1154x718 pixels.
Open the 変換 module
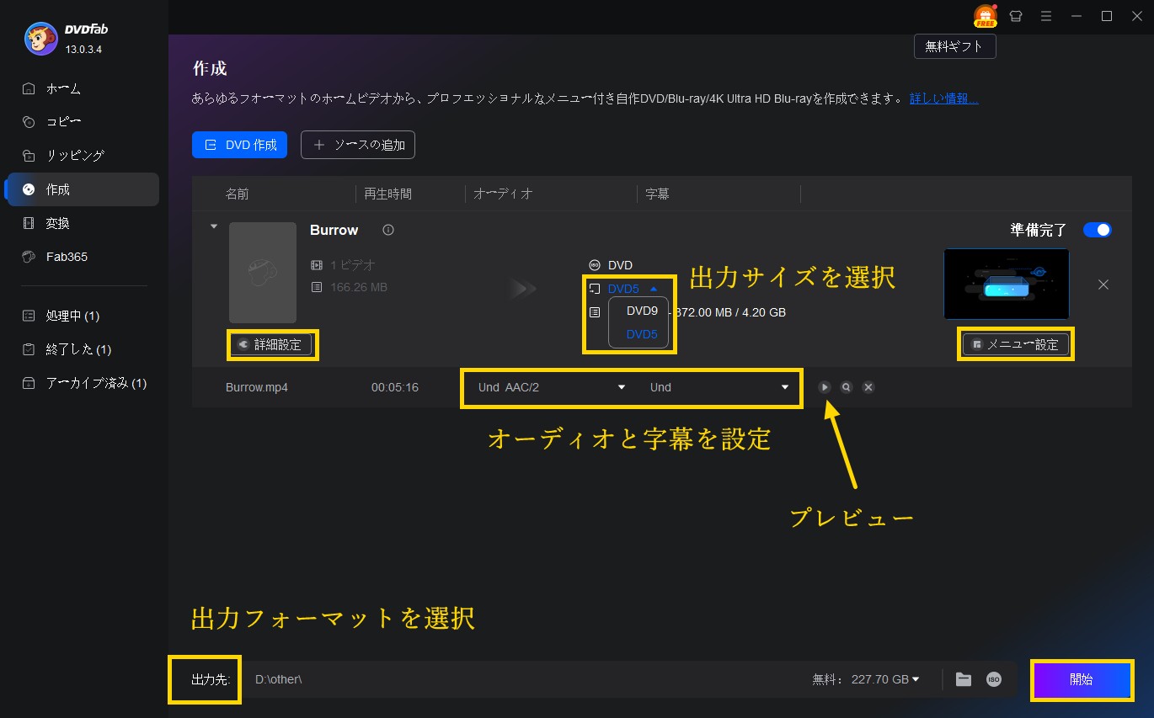pyautogui.click(x=81, y=223)
